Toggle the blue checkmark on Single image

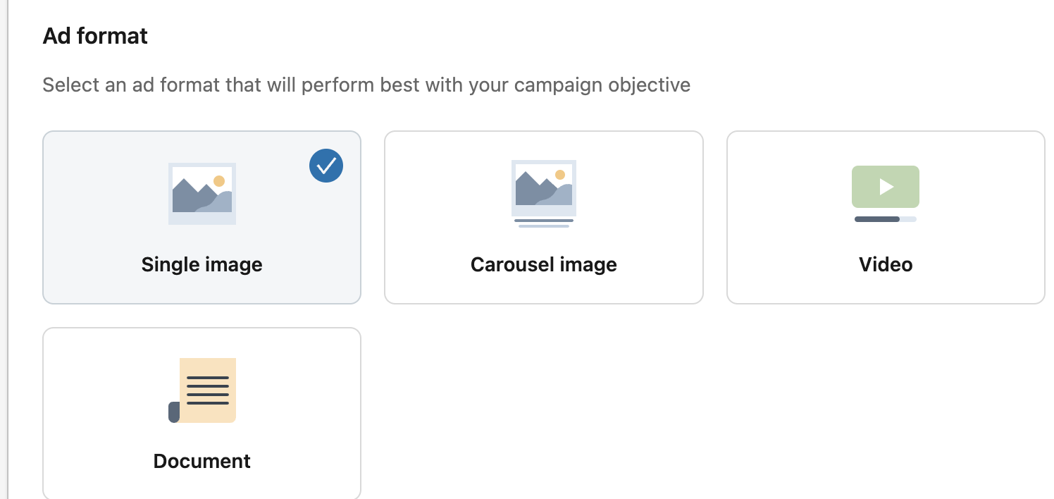pyautogui.click(x=326, y=166)
